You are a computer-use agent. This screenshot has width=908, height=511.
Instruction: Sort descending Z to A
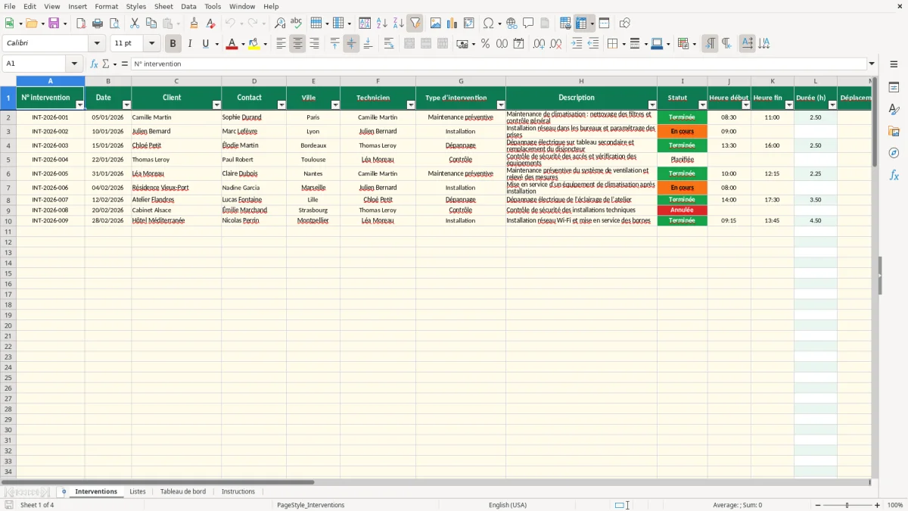(398, 23)
